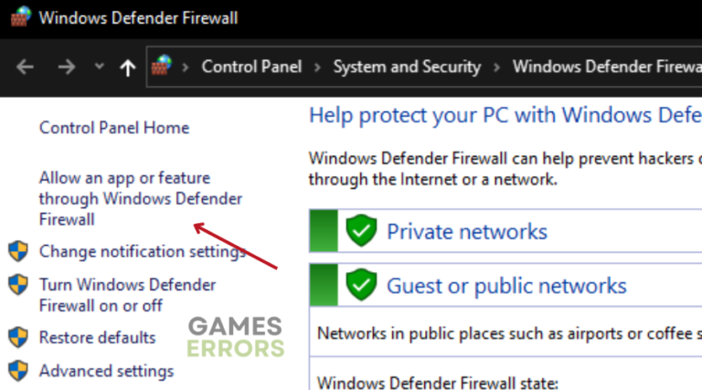
Task: Go up one level with up arrow
Action: point(128,67)
